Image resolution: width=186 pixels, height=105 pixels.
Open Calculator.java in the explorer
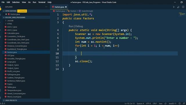[13, 33]
